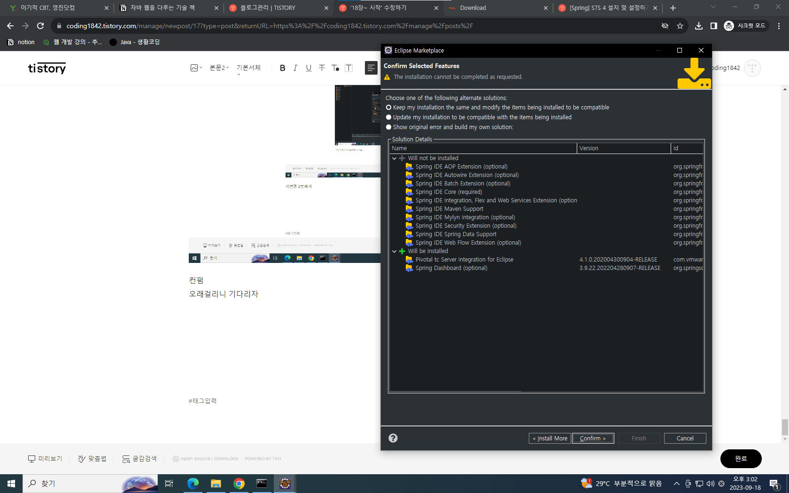The height and width of the screenshot is (493, 789).
Task: Toggle browser side panel icon
Action: (714, 26)
